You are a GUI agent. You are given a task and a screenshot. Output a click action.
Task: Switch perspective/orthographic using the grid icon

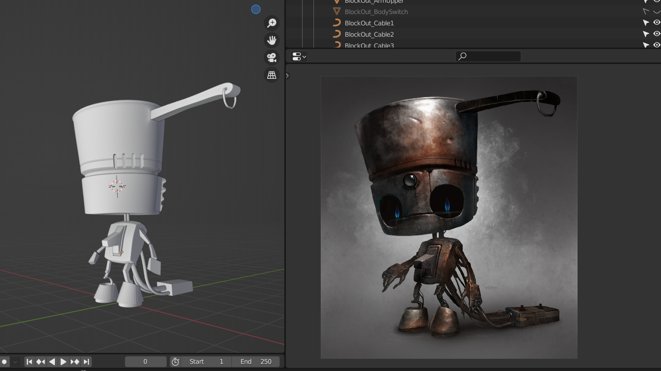(x=272, y=75)
